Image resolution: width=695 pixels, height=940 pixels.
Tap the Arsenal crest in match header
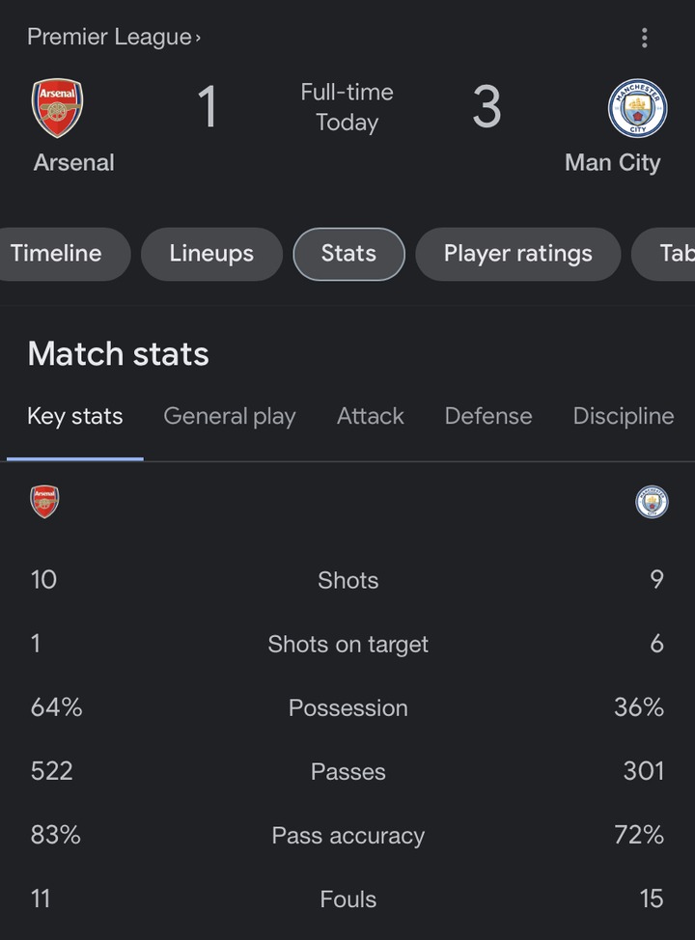58,108
